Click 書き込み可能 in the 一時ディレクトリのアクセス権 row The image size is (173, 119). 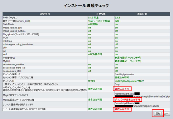95,89
